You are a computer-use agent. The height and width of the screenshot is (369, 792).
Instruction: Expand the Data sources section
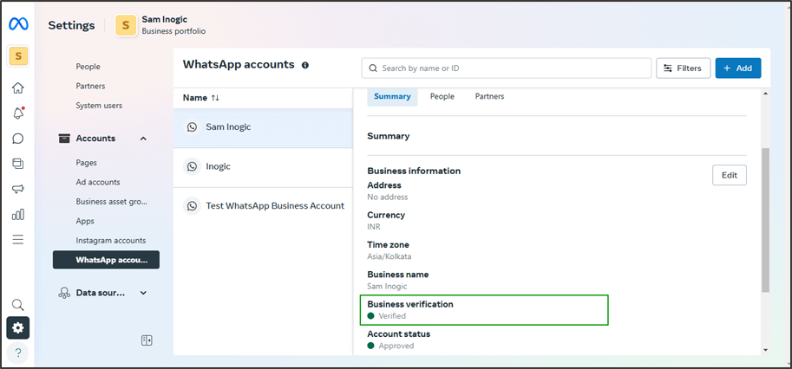(143, 293)
